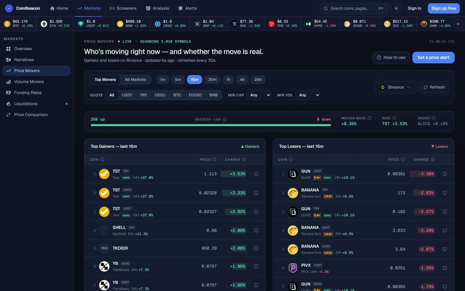Click the Median Move info icon
Image resolution: width=465 pixels, height=291 pixels.
(x=369, y=118)
